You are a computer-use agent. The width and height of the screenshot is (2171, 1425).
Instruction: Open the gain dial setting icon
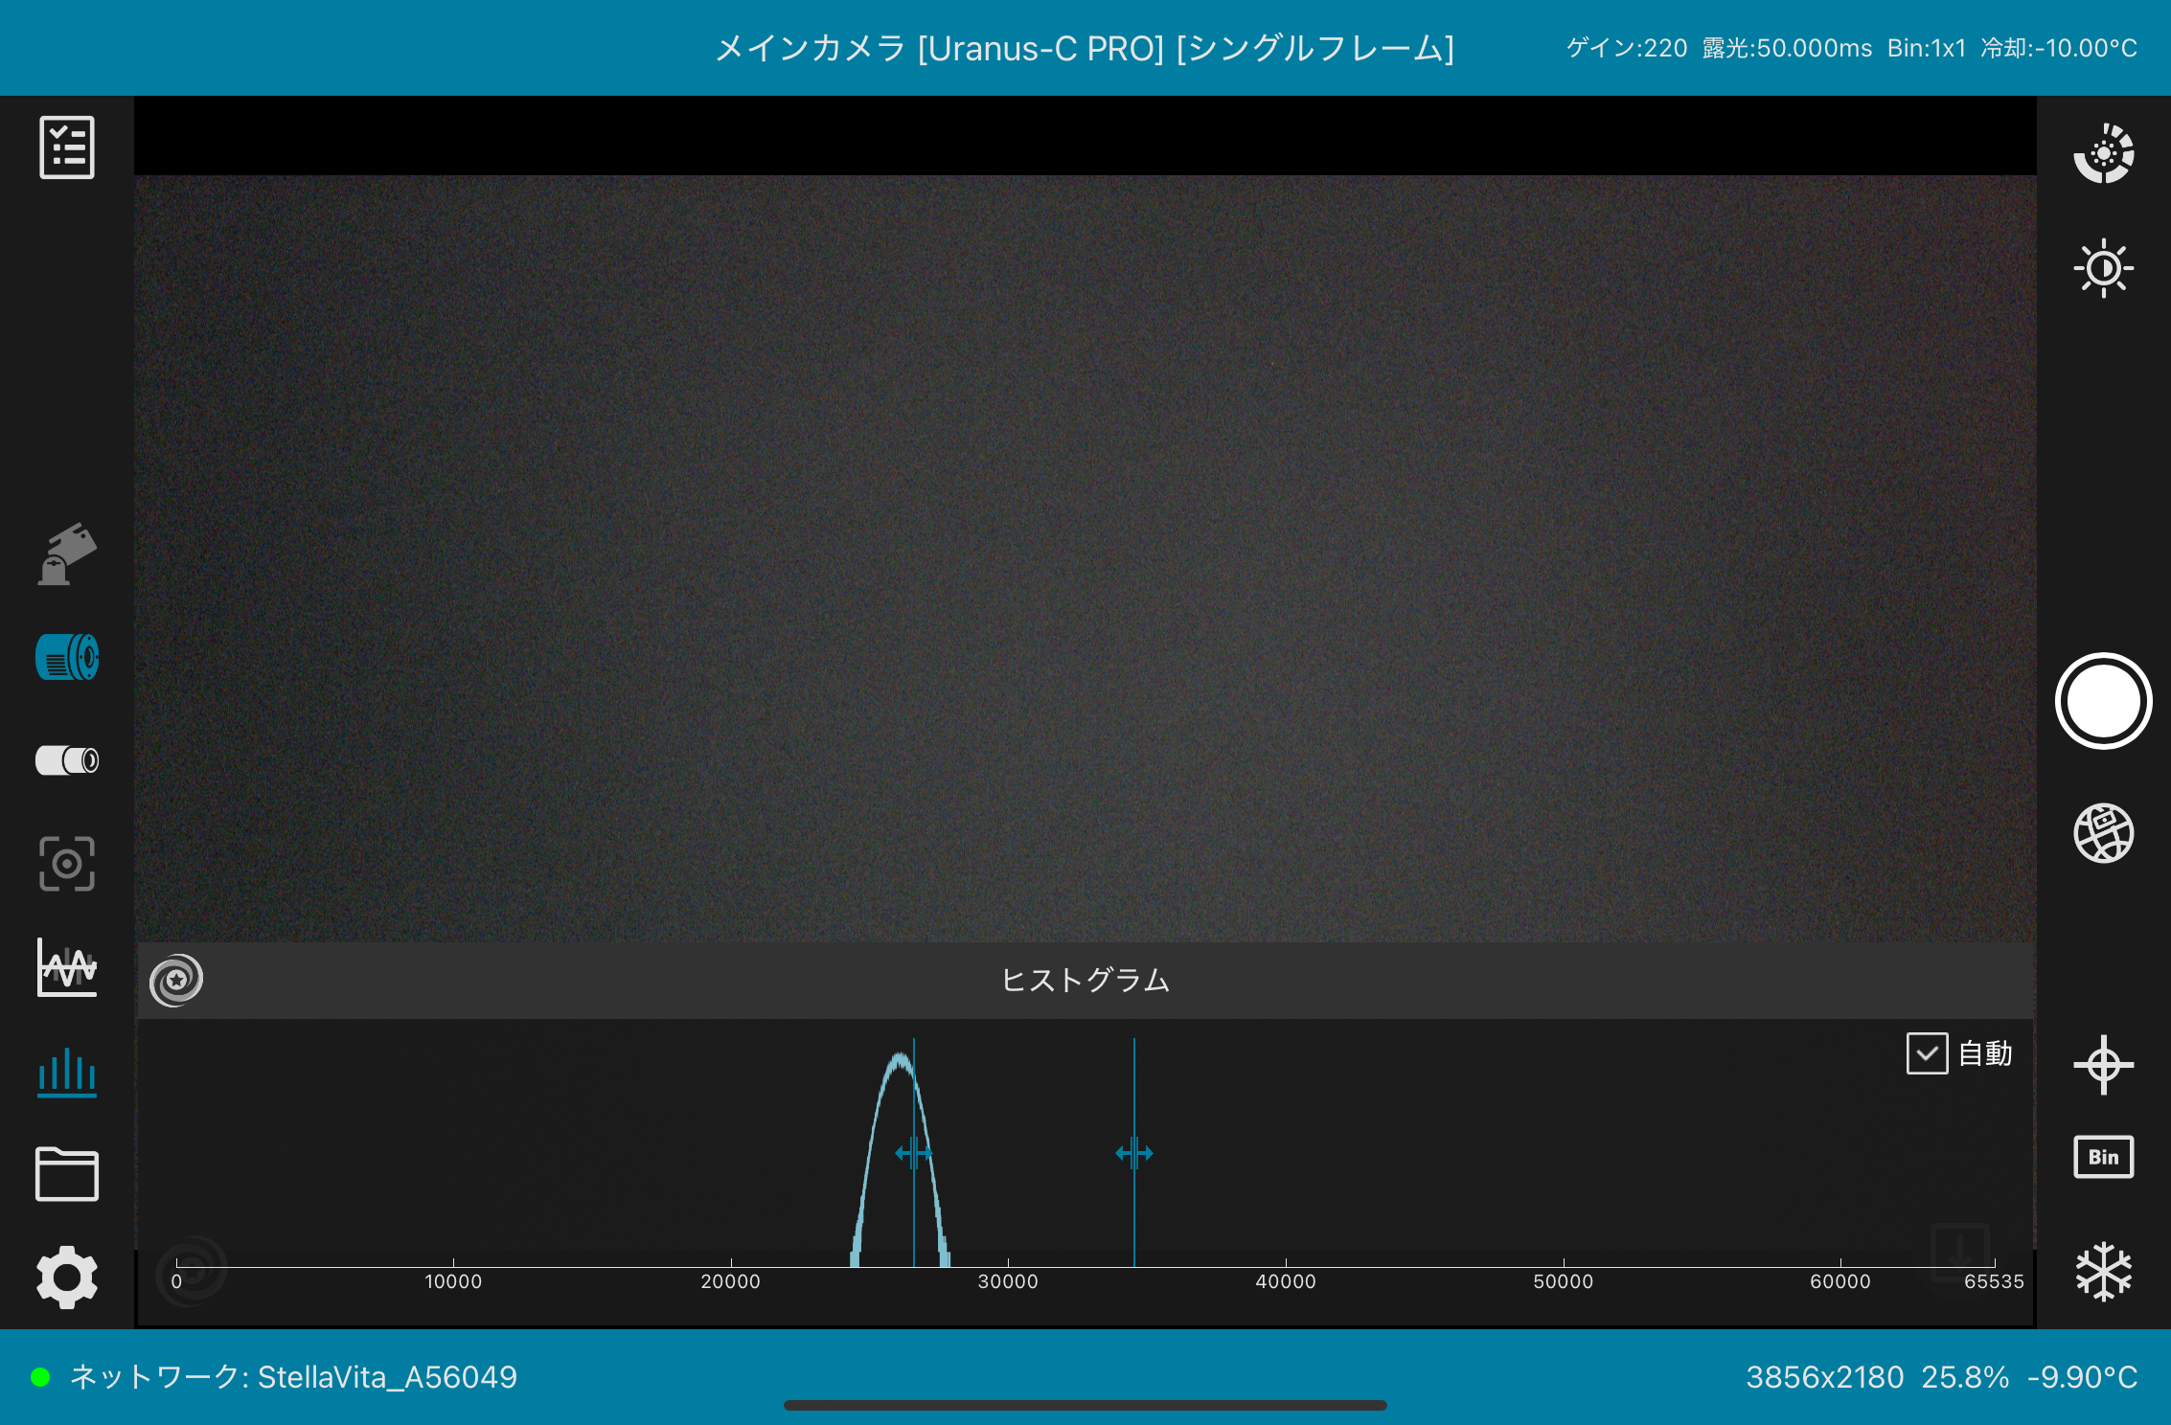2103,153
